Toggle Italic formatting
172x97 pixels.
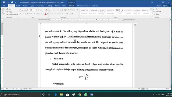23,14
